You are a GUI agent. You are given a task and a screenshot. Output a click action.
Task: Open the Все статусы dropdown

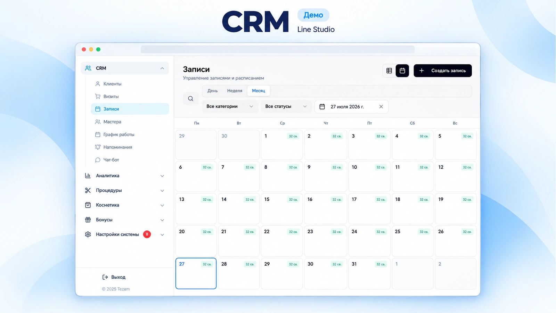click(x=286, y=106)
